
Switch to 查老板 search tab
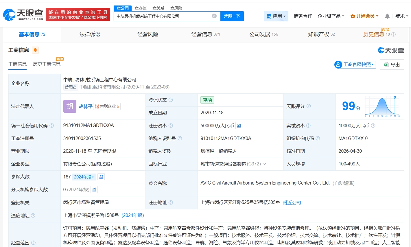click(x=141, y=8)
